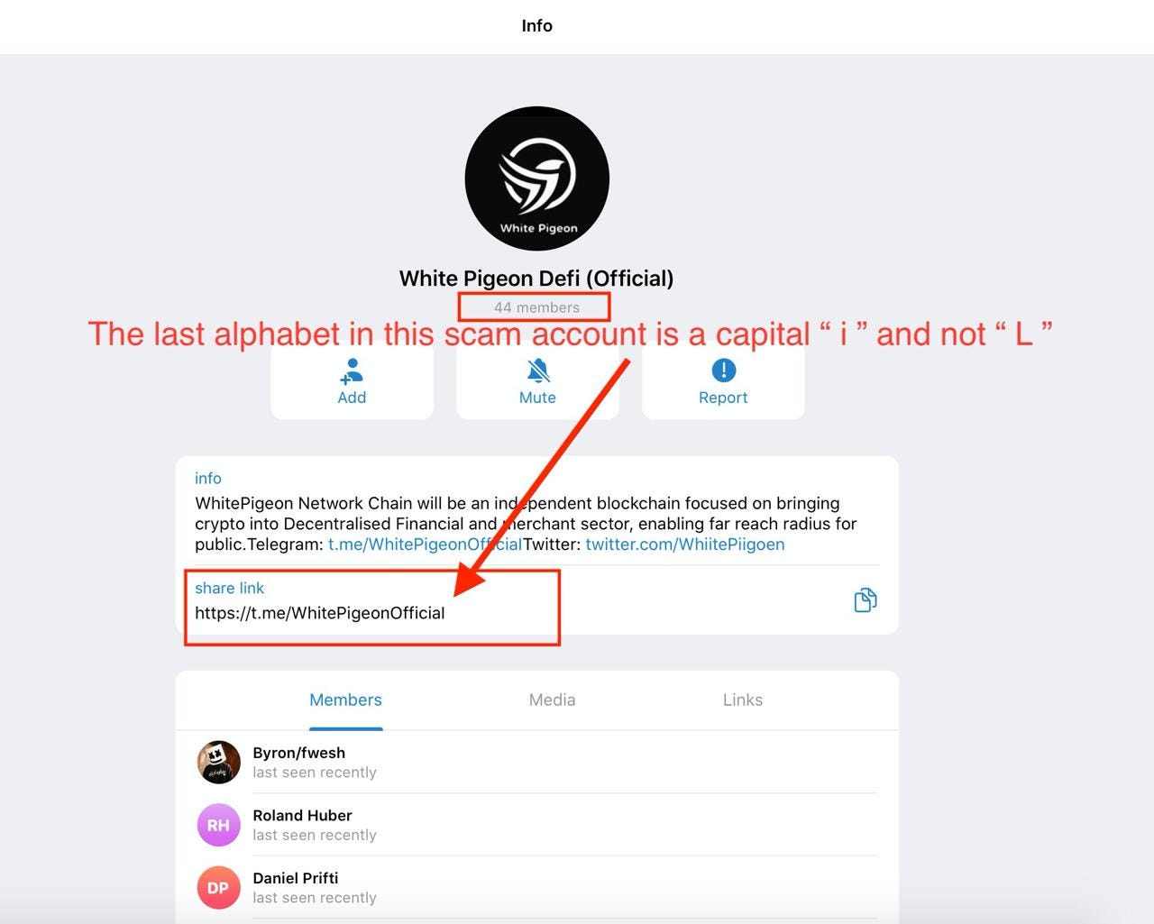Click the Add member icon
Viewport: 1154px width, 924px height.
(x=352, y=371)
